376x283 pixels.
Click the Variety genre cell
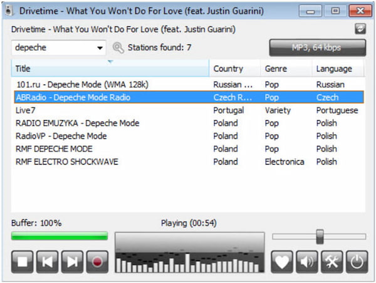click(278, 110)
